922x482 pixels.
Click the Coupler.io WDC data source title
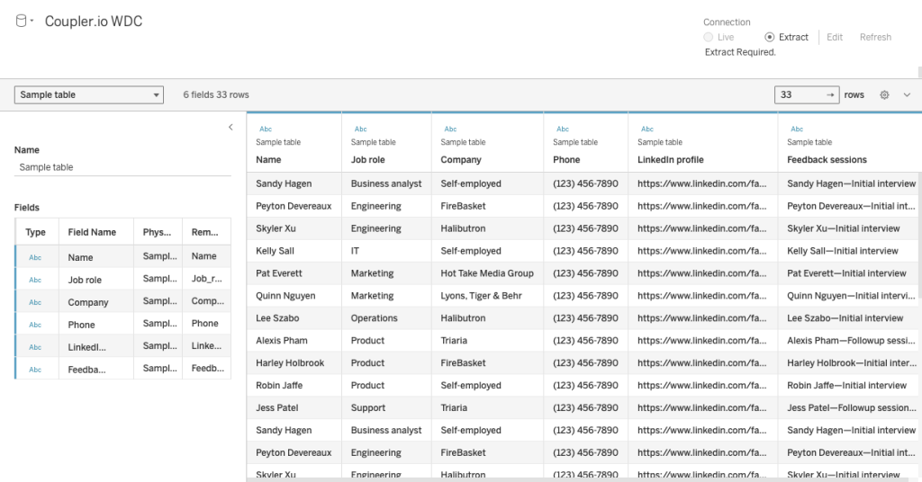click(x=94, y=22)
